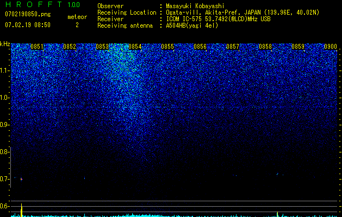
Task: Click the 0858 time marker
Action: pyautogui.click(x=265, y=47)
